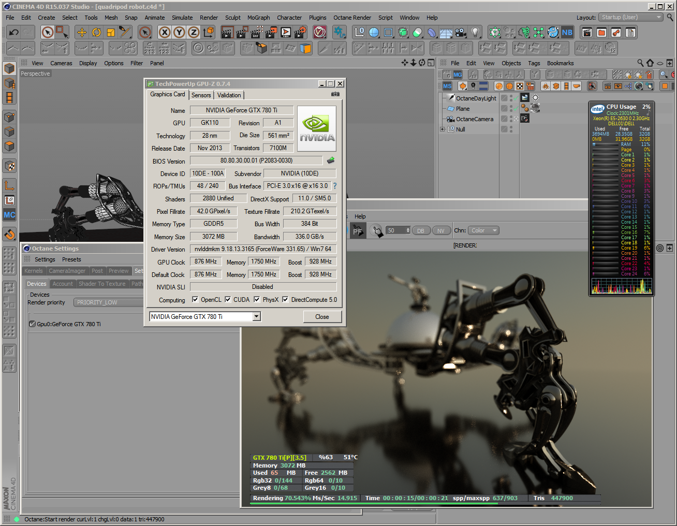Toggle Gpu0 GeForce GTX 780 Ti checkbox
This screenshot has height=526, width=677.
point(32,324)
